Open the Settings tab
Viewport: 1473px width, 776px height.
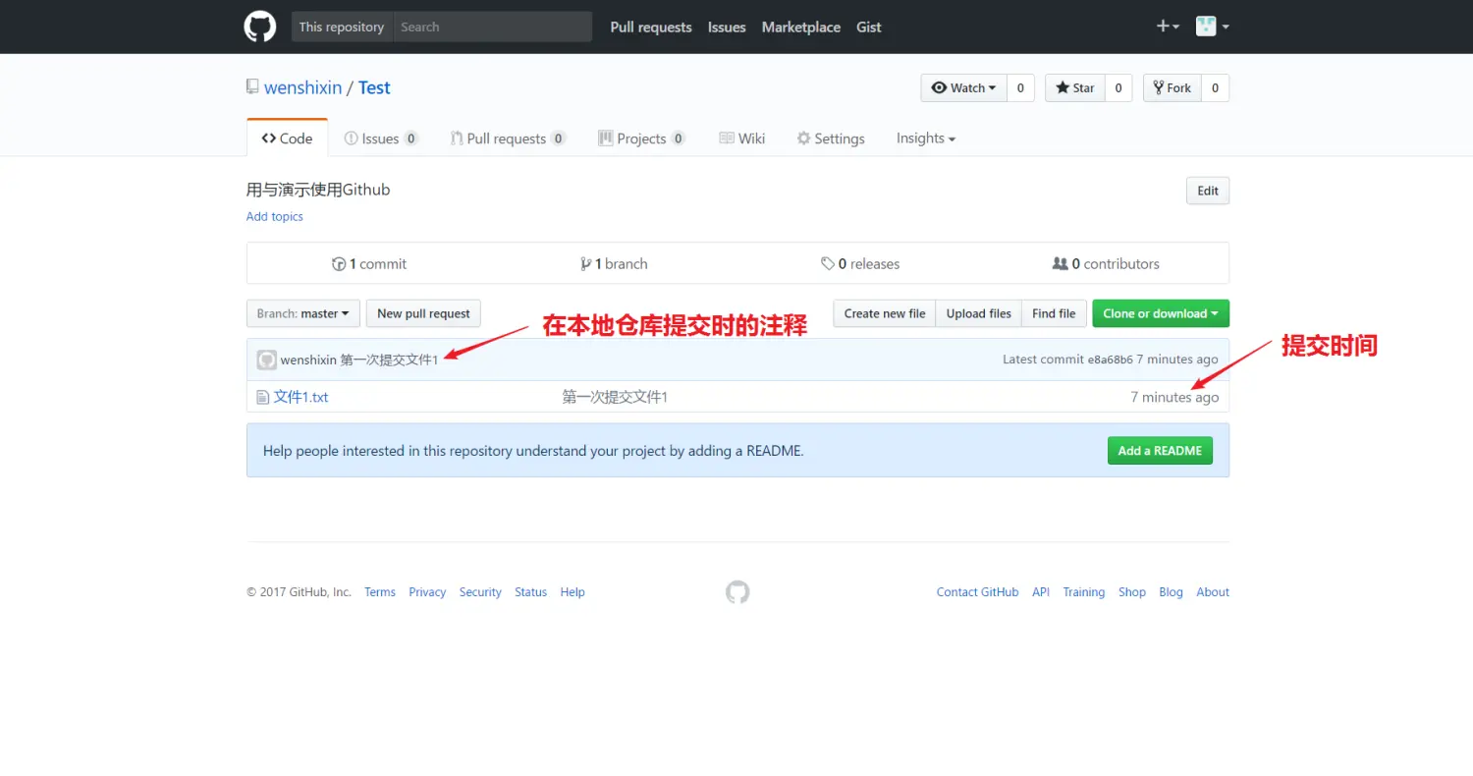tap(831, 139)
